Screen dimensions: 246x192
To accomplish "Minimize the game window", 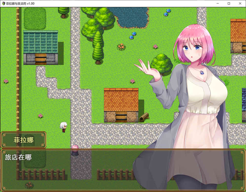I will (217, 4).
